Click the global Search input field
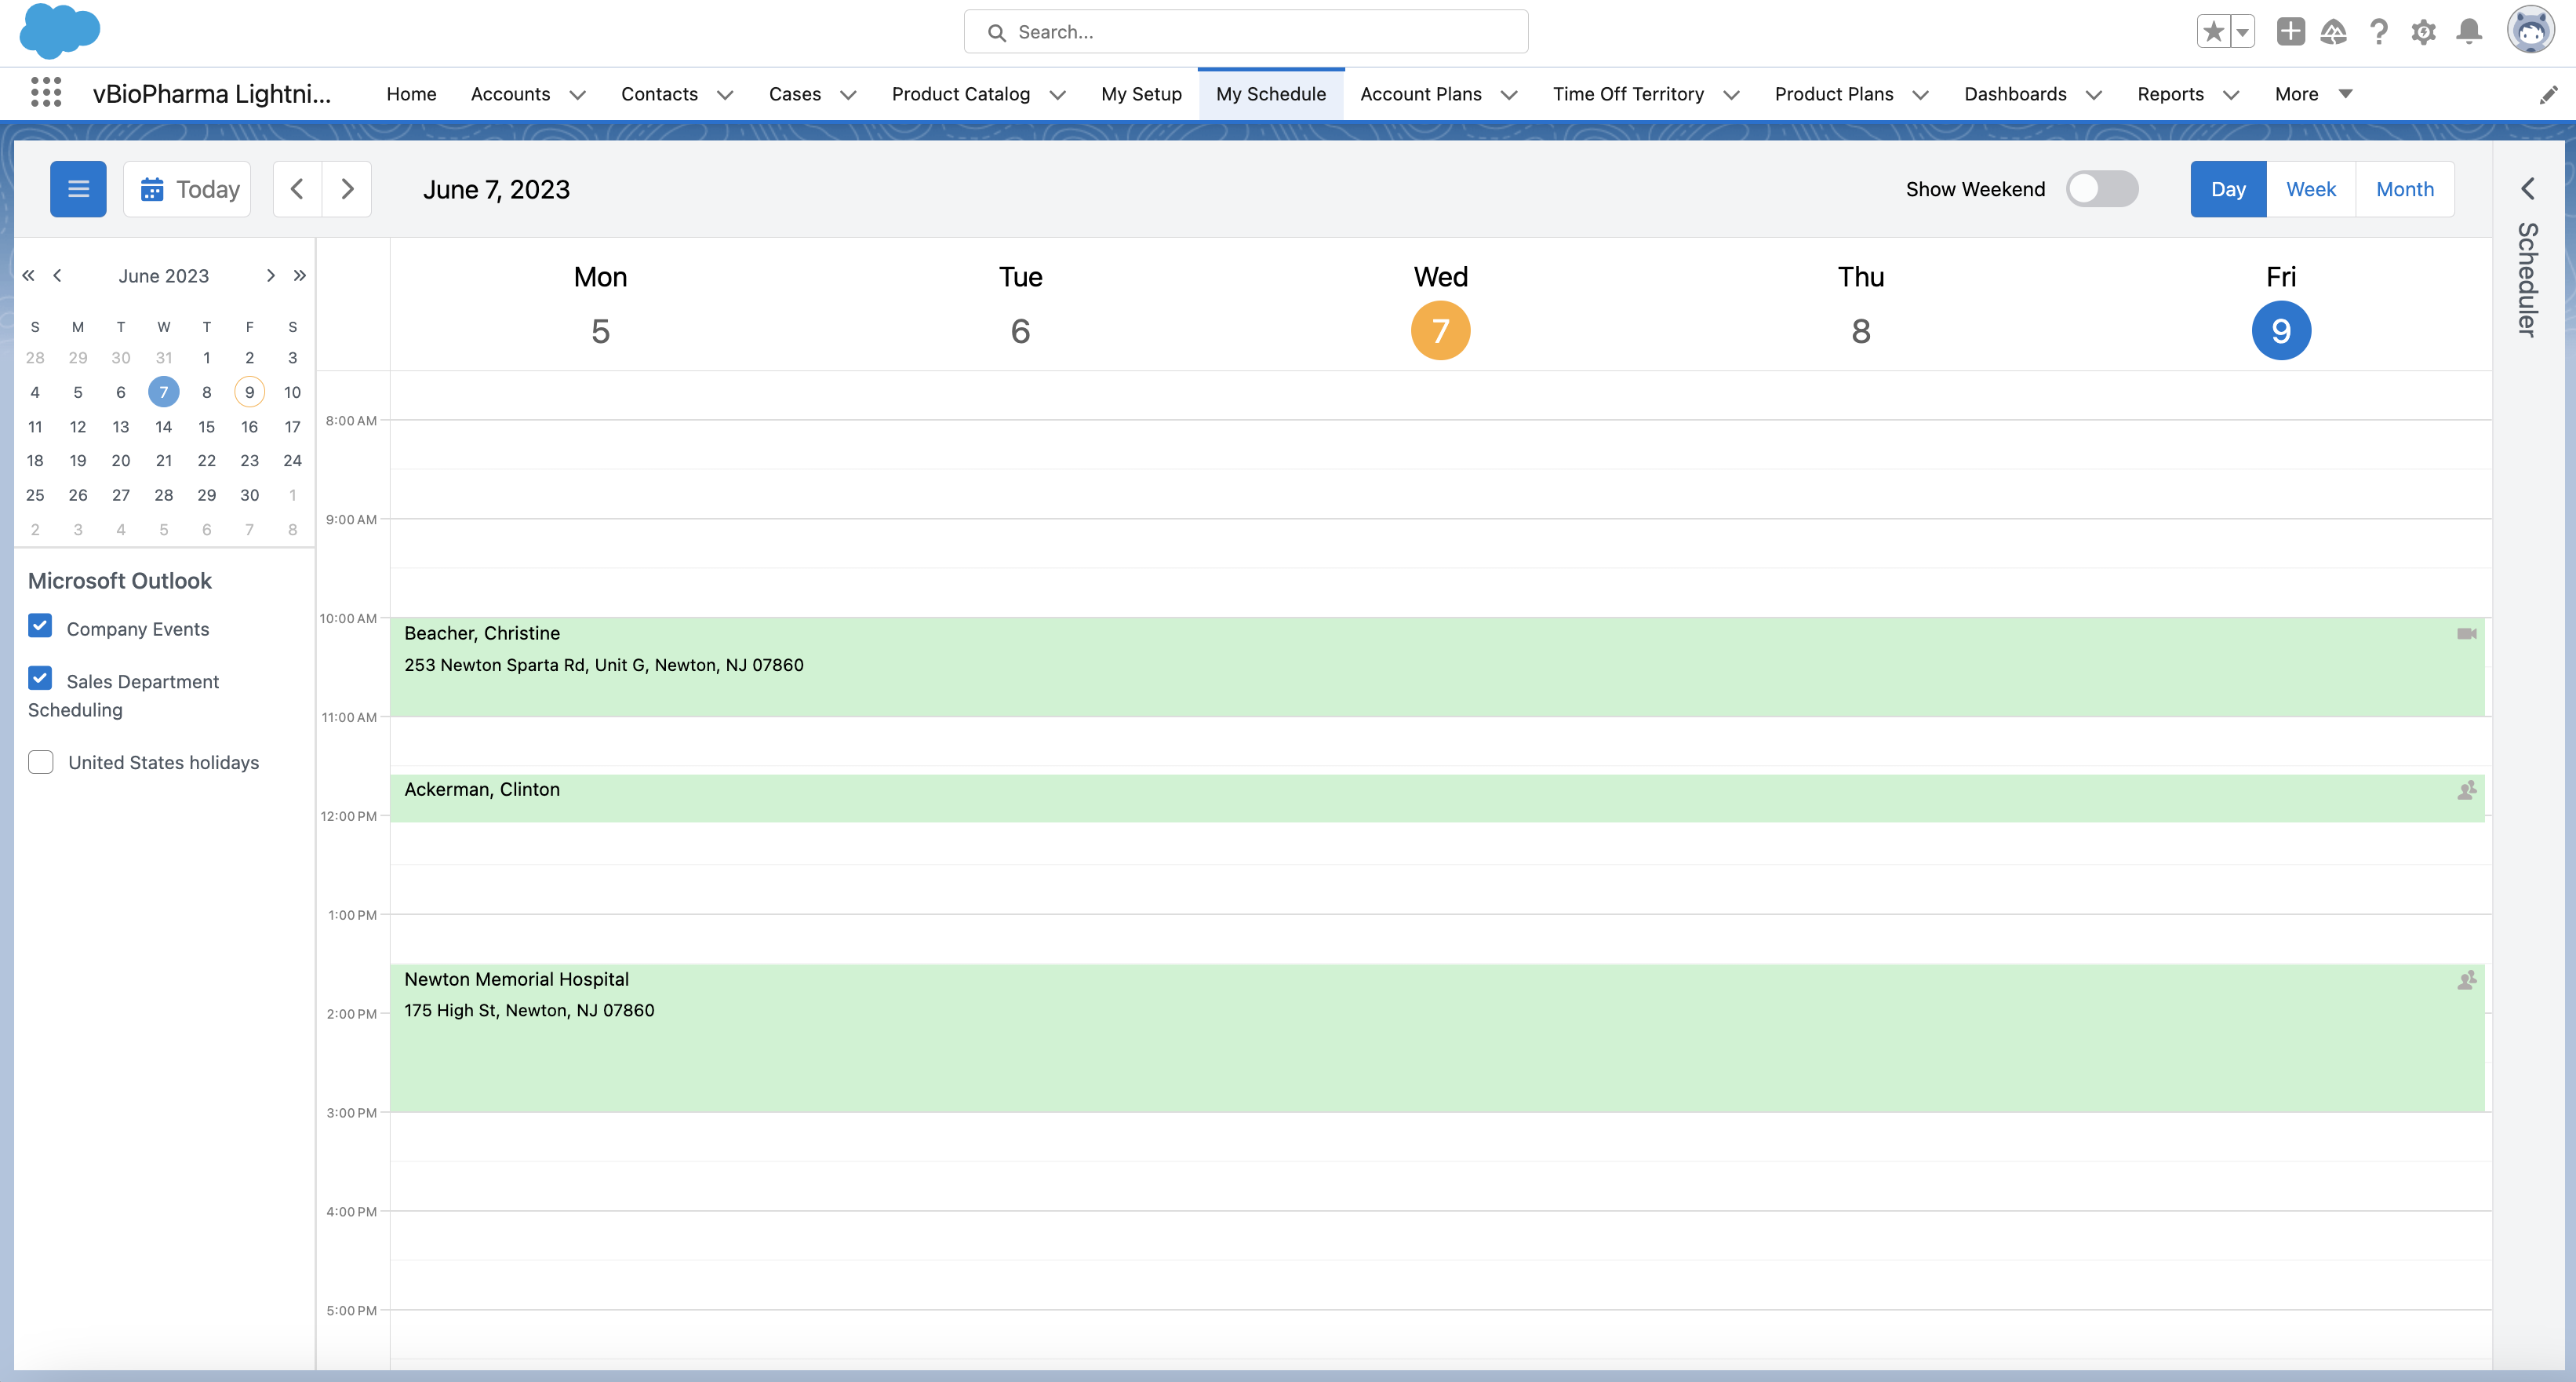 pyautogui.click(x=1245, y=32)
